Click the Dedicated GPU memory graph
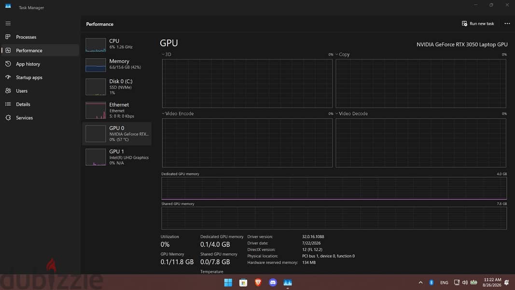Image resolution: width=515 pixels, height=290 pixels. 334,188
